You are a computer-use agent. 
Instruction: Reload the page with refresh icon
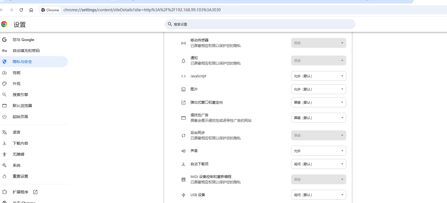[x=21, y=10]
